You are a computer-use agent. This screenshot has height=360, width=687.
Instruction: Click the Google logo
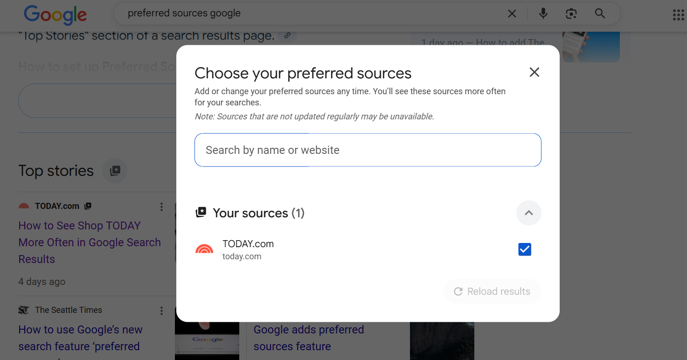point(55,14)
